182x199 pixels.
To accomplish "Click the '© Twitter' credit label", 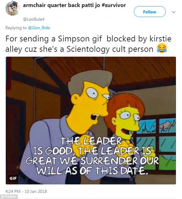I will [x=9, y=197].
